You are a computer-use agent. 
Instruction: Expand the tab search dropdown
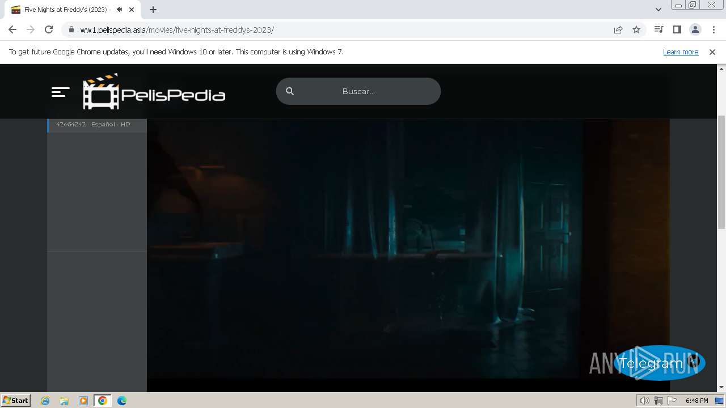(659, 10)
